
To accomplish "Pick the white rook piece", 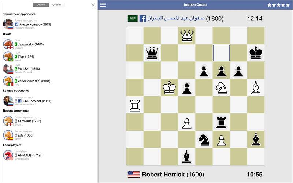I will [135, 105].
